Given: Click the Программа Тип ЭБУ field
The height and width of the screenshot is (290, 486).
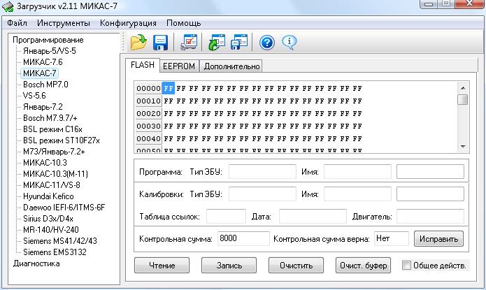Looking at the screenshot, I should (x=262, y=172).
